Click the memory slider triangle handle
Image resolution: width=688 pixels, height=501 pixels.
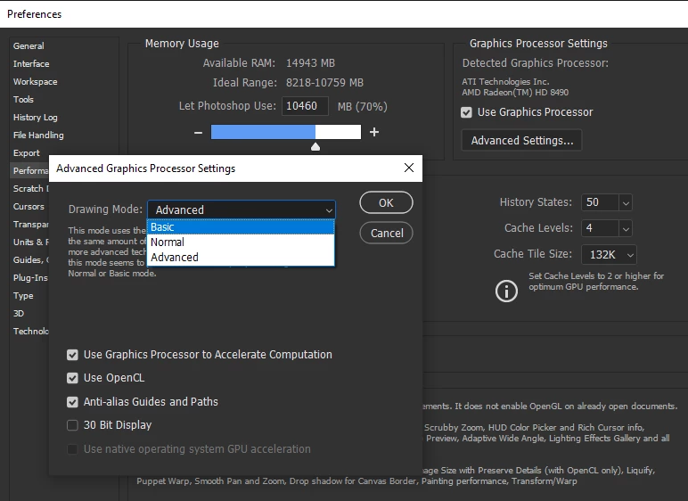[x=315, y=146]
